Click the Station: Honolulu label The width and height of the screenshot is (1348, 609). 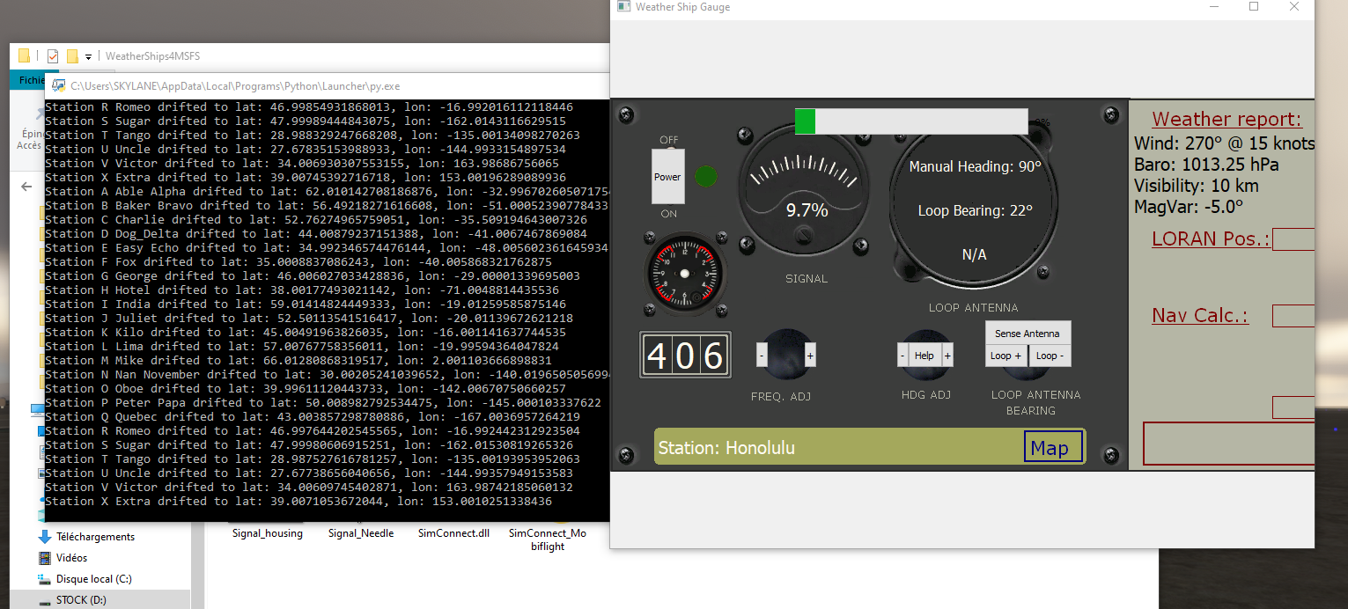tap(726, 448)
